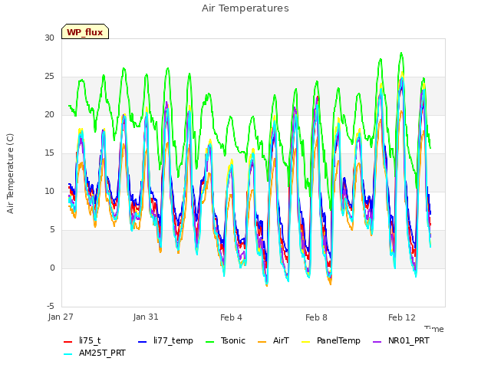
Task: Click the purple NR01_PRT legend swatch
Action: (377, 342)
